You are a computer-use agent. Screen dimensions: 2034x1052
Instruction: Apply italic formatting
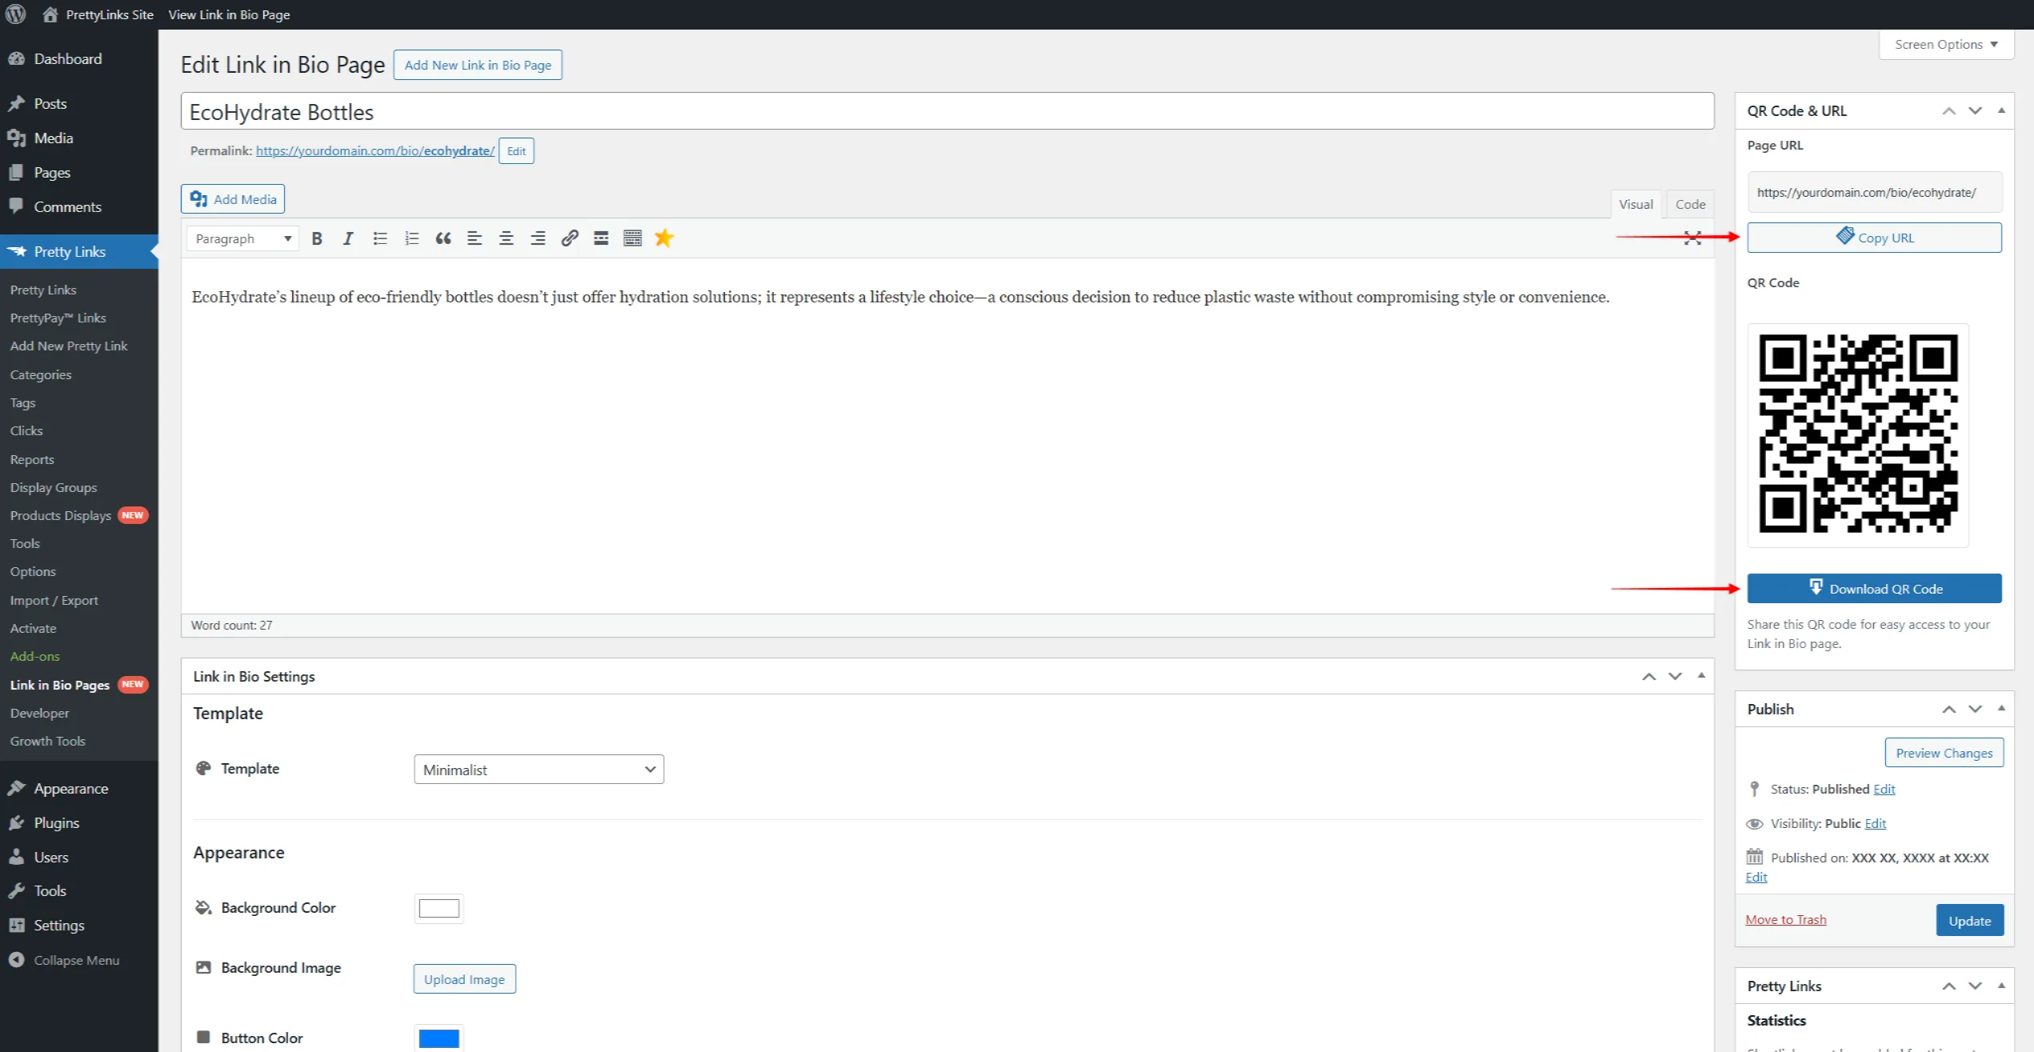(x=348, y=238)
